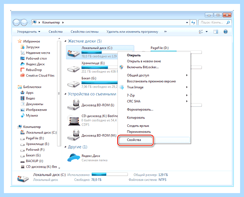Click the Компьютер icon in navigation tree

[x=20, y=127]
